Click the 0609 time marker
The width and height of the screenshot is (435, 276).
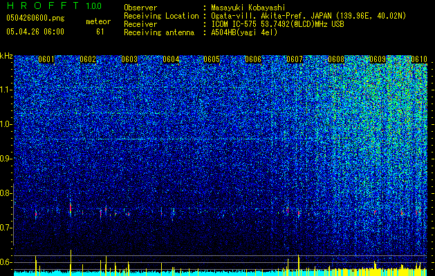(378, 59)
